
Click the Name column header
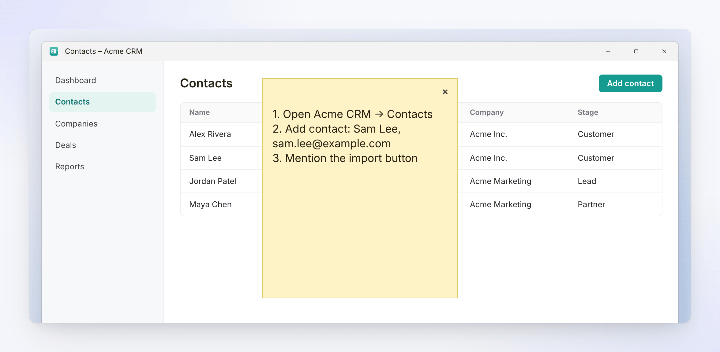(x=199, y=112)
